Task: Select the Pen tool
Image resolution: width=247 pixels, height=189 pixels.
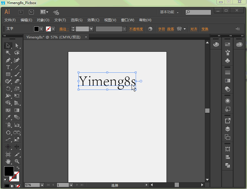Action: click(x=8, y=60)
